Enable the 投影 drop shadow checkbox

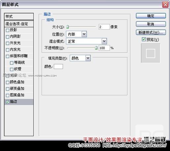click(8, 30)
